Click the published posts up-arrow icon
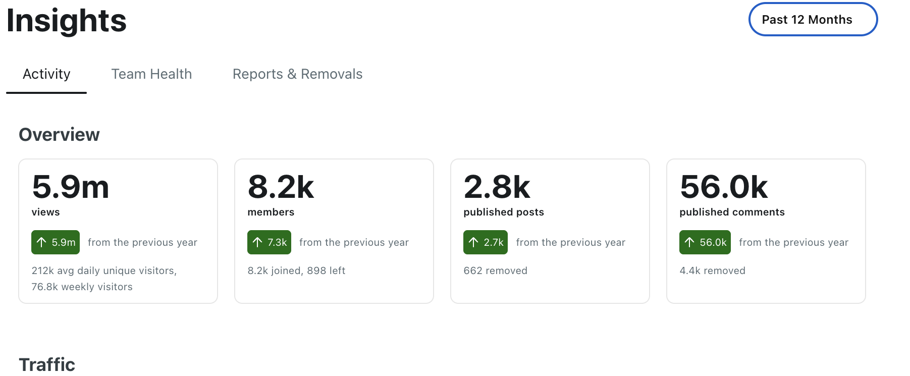The width and height of the screenshot is (910, 376). [473, 242]
